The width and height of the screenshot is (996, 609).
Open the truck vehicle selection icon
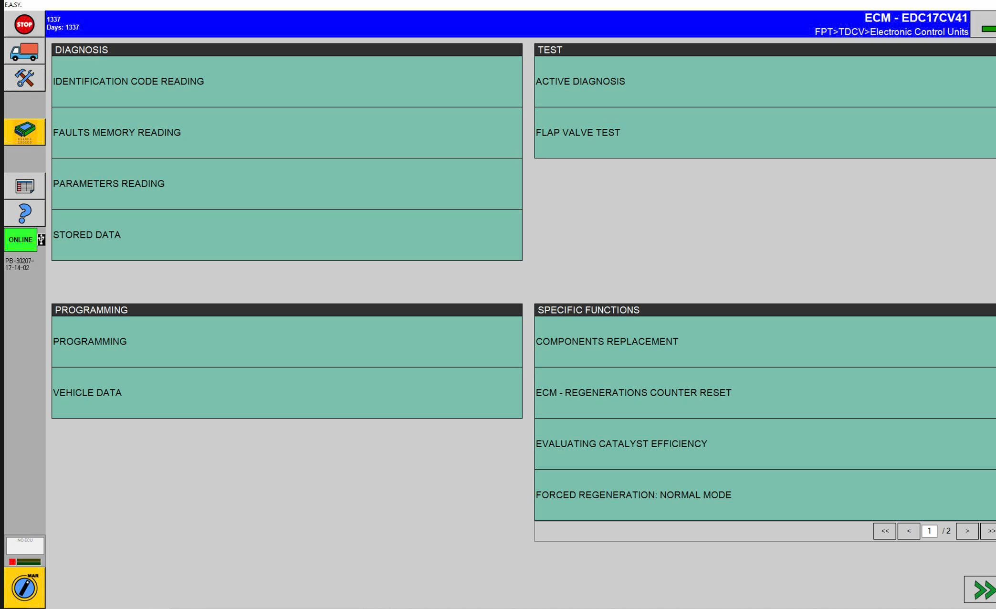[24, 52]
